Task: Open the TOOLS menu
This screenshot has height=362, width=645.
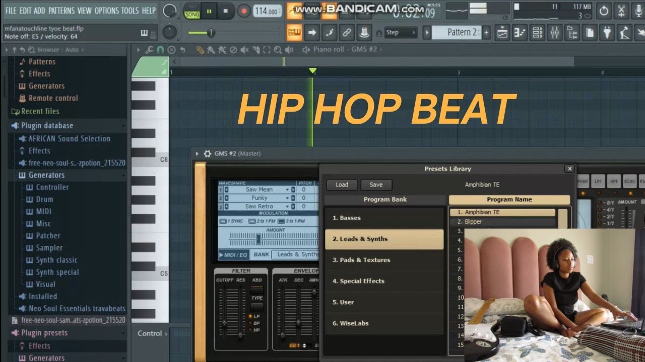Action: (130, 11)
